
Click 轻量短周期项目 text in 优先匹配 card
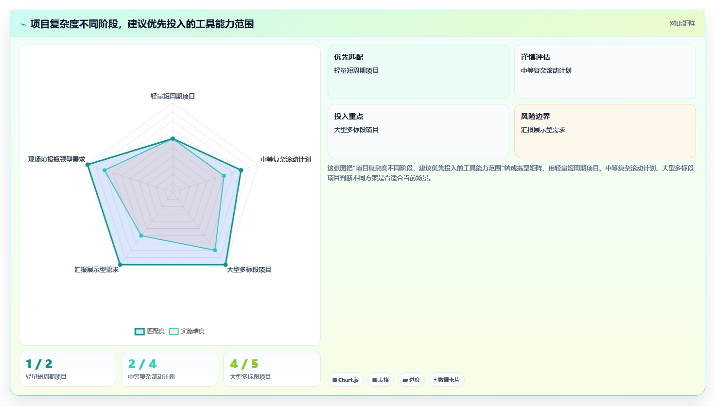[x=356, y=70]
